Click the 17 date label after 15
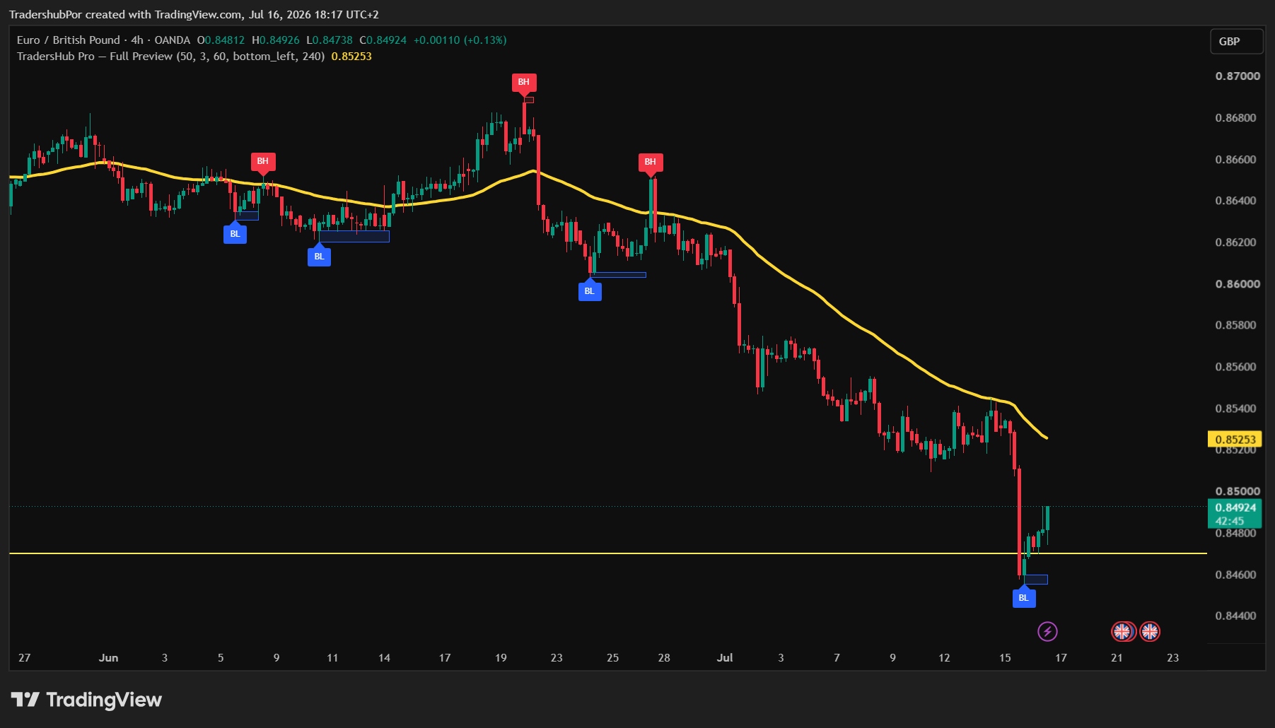This screenshot has width=1275, height=728. pyautogui.click(x=1061, y=658)
